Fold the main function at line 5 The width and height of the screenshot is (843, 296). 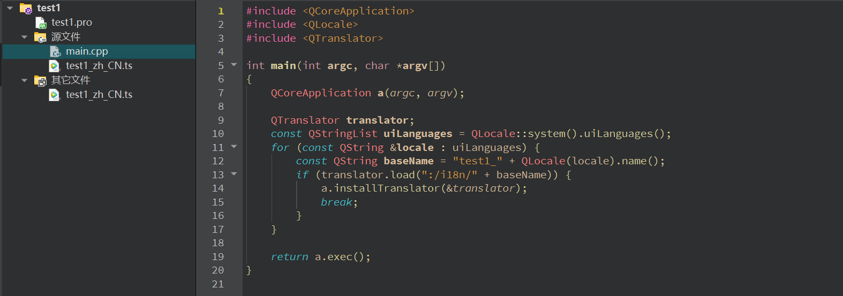click(234, 65)
